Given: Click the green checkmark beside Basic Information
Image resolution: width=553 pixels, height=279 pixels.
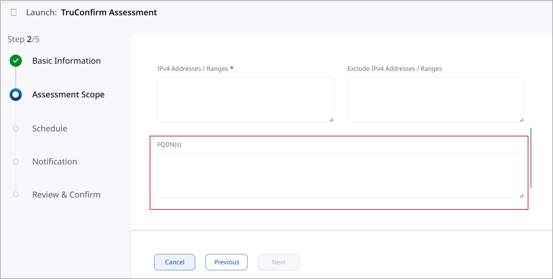Looking at the screenshot, I should point(16,61).
